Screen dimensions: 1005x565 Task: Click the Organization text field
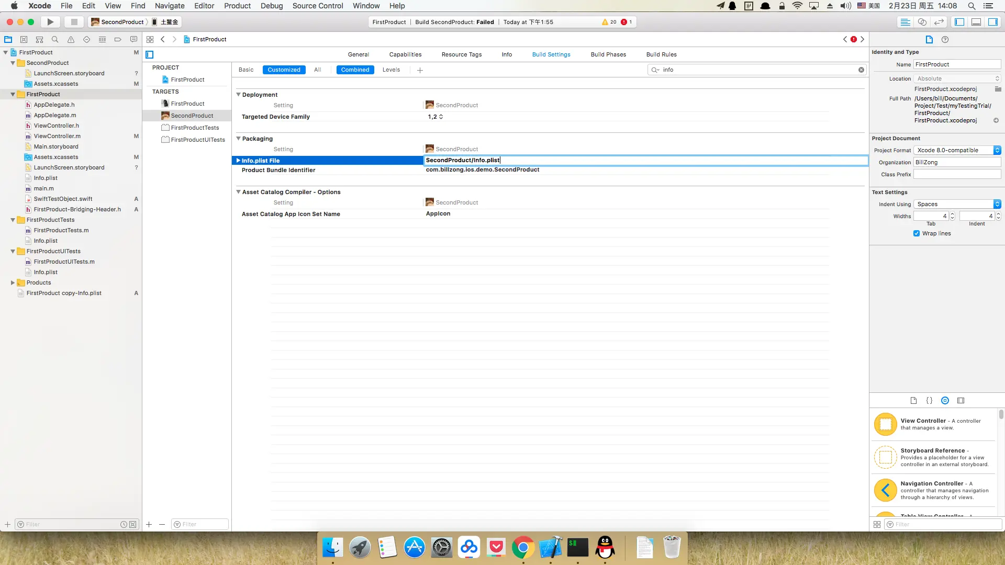(x=957, y=162)
